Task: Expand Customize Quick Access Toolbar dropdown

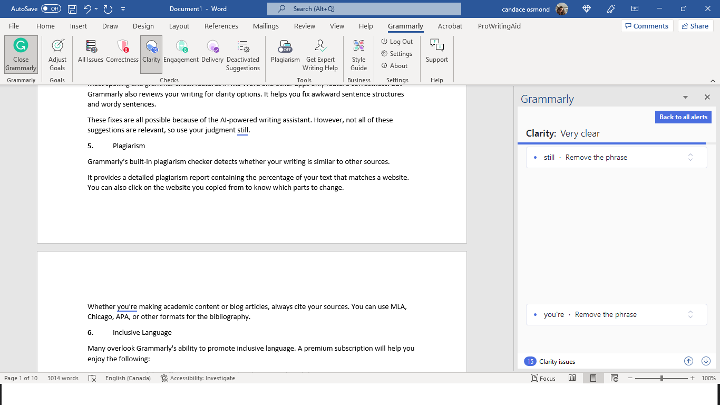Action: click(x=123, y=9)
